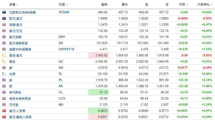This screenshot has height=120, width=215.
Task: Click the US flag icon beside 美元指數
Action: coord(4,37)
